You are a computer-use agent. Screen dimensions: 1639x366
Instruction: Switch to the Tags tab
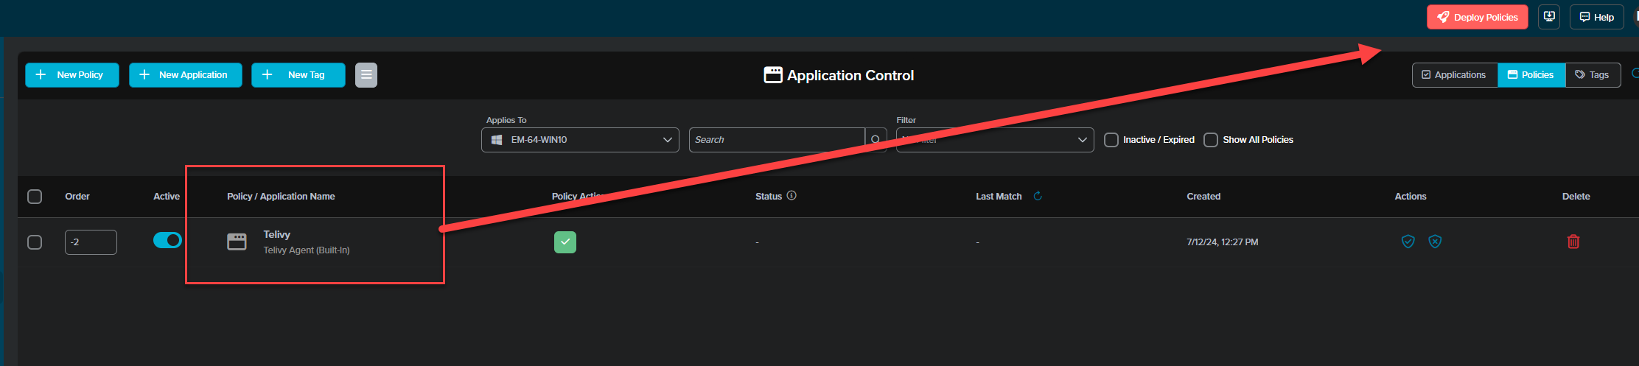1593,75
